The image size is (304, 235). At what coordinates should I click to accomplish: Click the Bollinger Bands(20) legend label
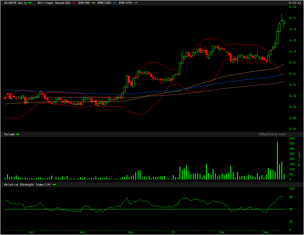54,3
